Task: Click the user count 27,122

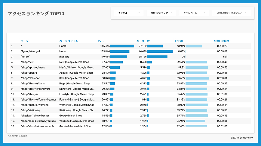Action: (x=143, y=46)
